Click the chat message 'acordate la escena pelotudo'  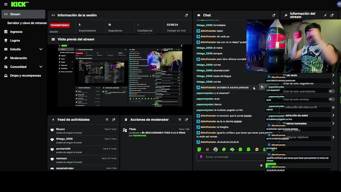(x=233, y=87)
